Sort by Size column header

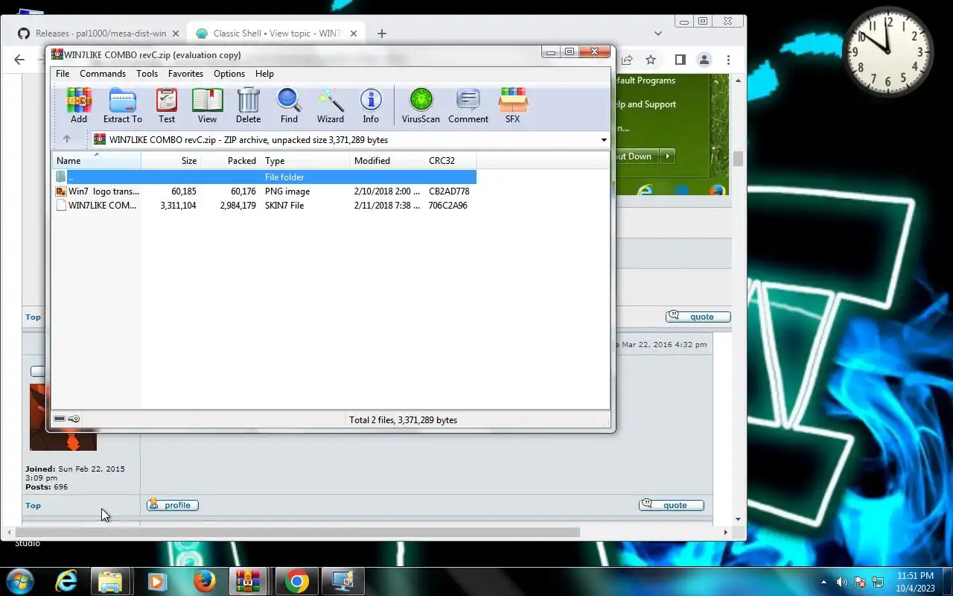[x=170, y=160]
